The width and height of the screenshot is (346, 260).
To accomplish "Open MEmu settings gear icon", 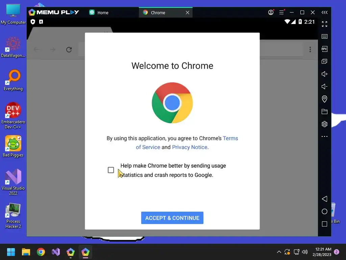I will point(324,124).
